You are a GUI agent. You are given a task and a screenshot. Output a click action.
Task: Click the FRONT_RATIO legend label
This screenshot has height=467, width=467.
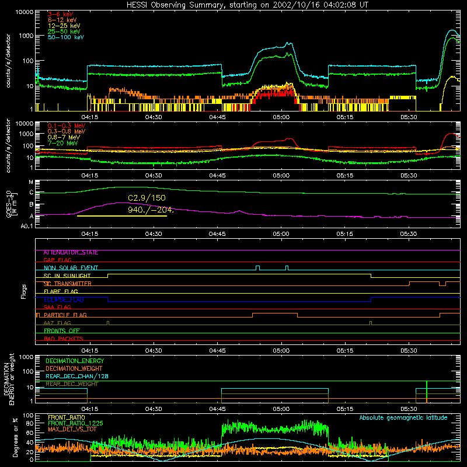coord(67,417)
